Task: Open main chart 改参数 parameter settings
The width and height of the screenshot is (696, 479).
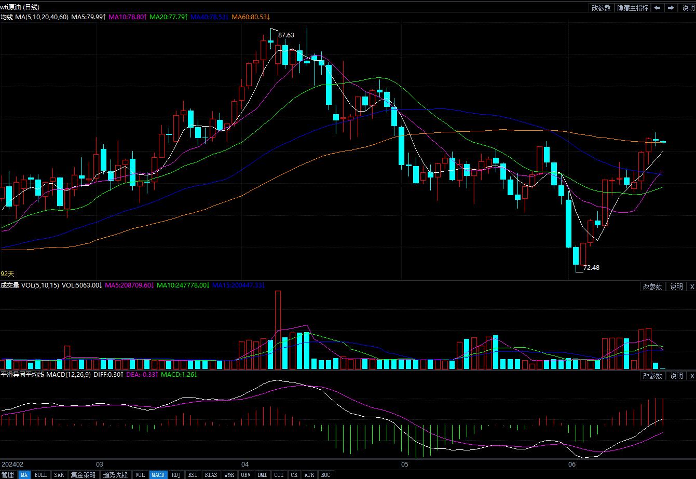Action: [602, 8]
